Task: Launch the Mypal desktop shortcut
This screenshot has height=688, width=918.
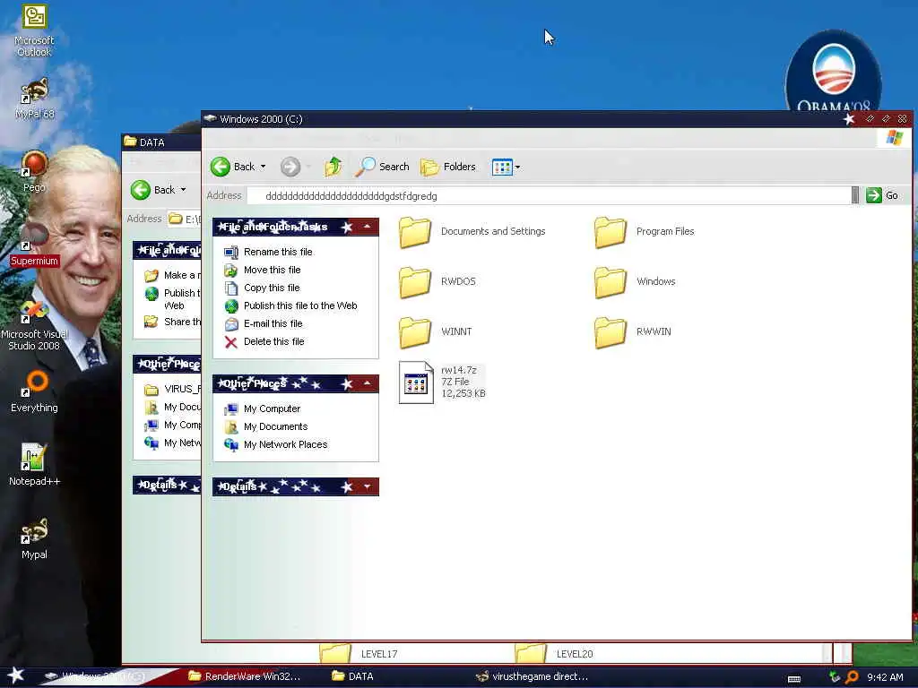Action: (x=34, y=538)
